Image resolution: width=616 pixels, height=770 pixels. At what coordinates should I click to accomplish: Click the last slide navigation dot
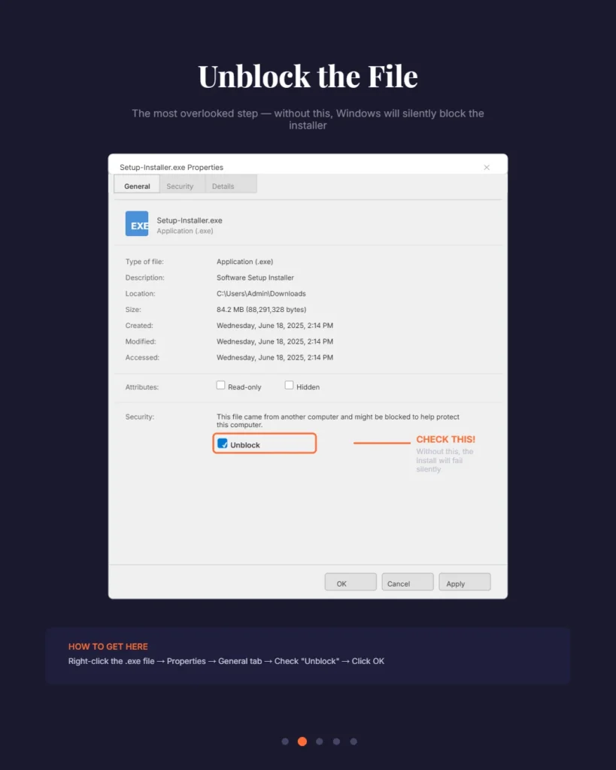[354, 741]
